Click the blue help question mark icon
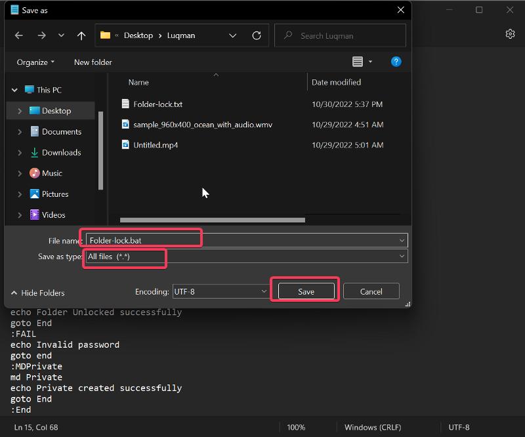The height and width of the screenshot is (437, 525). (396, 62)
